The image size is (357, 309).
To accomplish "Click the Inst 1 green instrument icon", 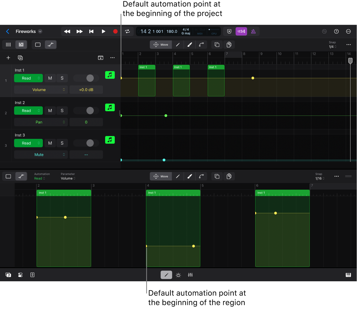I will (x=110, y=75).
